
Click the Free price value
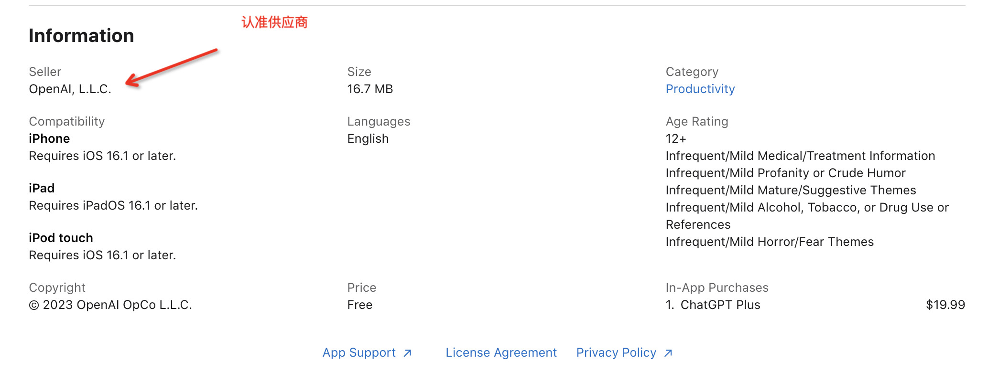tap(359, 305)
